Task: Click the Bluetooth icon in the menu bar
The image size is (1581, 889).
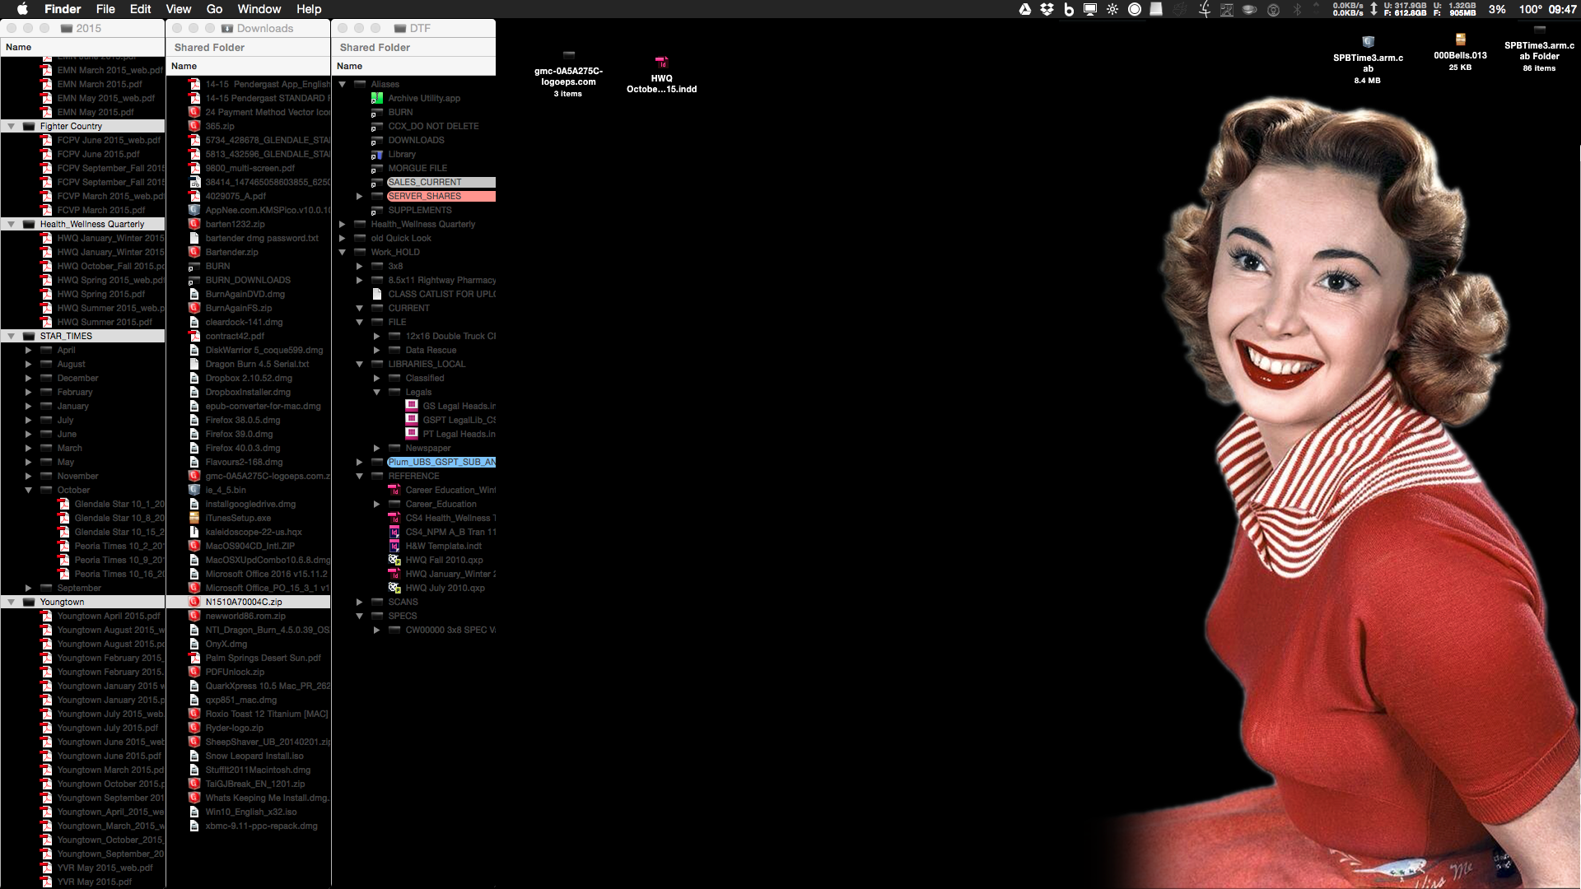Action: [x=1295, y=10]
